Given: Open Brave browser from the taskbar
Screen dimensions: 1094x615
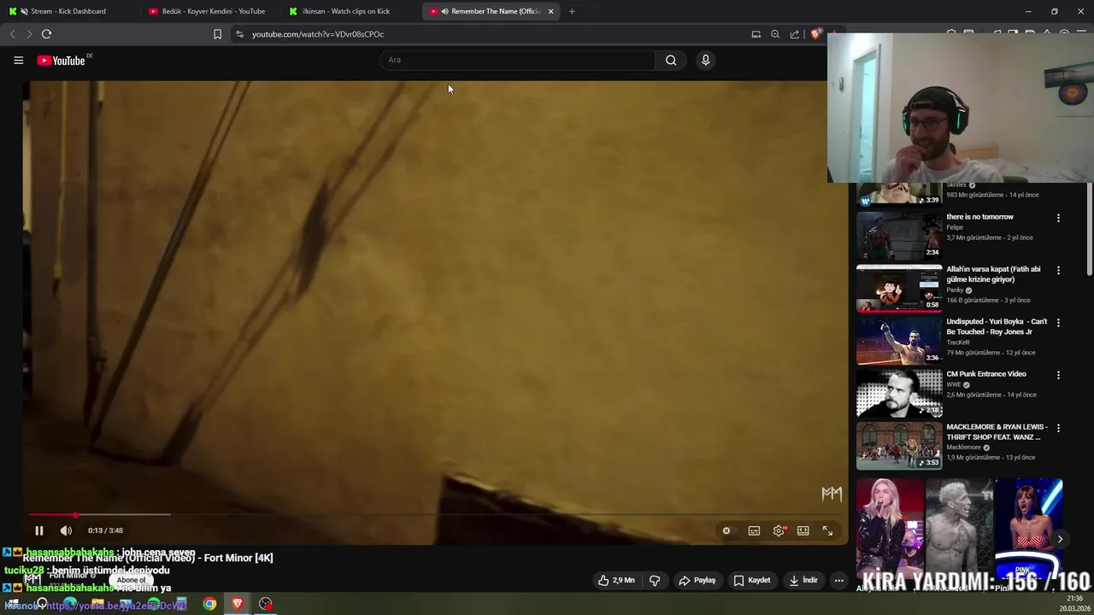Looking at the screenshot, I should tap(238, 604).
